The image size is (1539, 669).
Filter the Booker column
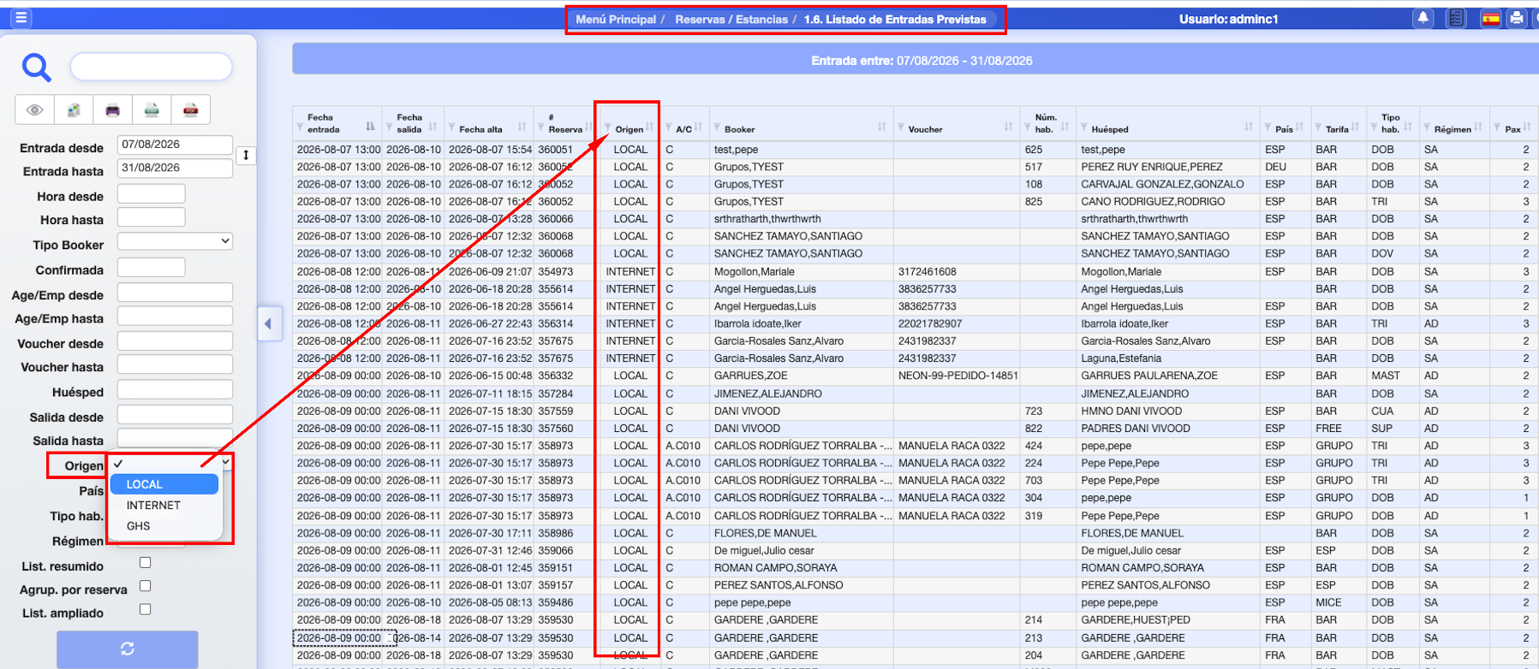point(717,128)
